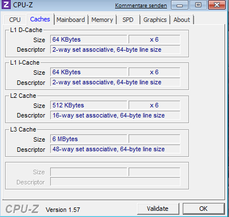The width and height of the screenshot is (229, 217).
Task: Click the Version 1.57 text
Action: (x=63, y=210)
